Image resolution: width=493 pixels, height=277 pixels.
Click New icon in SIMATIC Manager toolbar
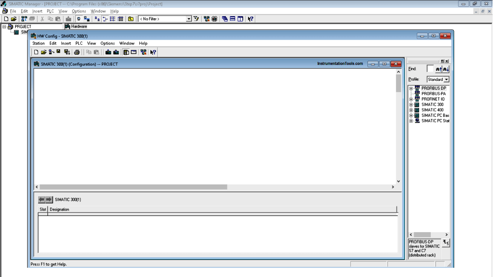coord(6,19)
